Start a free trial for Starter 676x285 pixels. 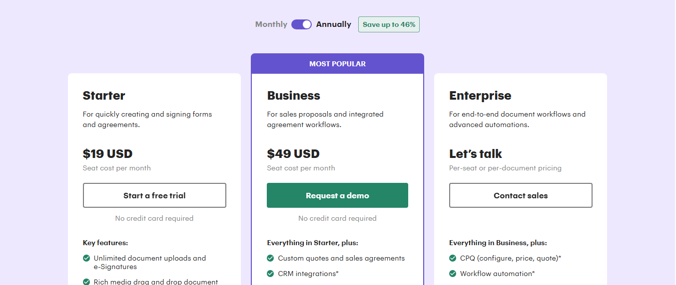[x=154, y=195]
